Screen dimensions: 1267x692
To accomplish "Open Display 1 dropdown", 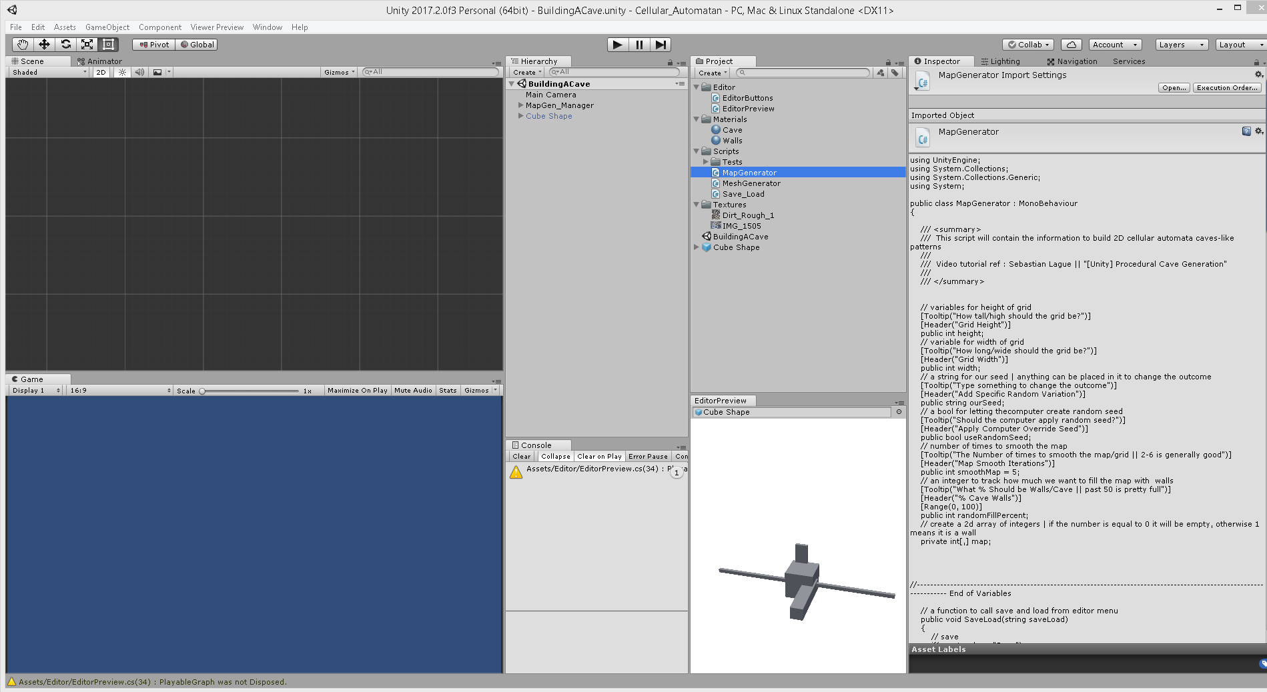I will (x=36, y=391).
